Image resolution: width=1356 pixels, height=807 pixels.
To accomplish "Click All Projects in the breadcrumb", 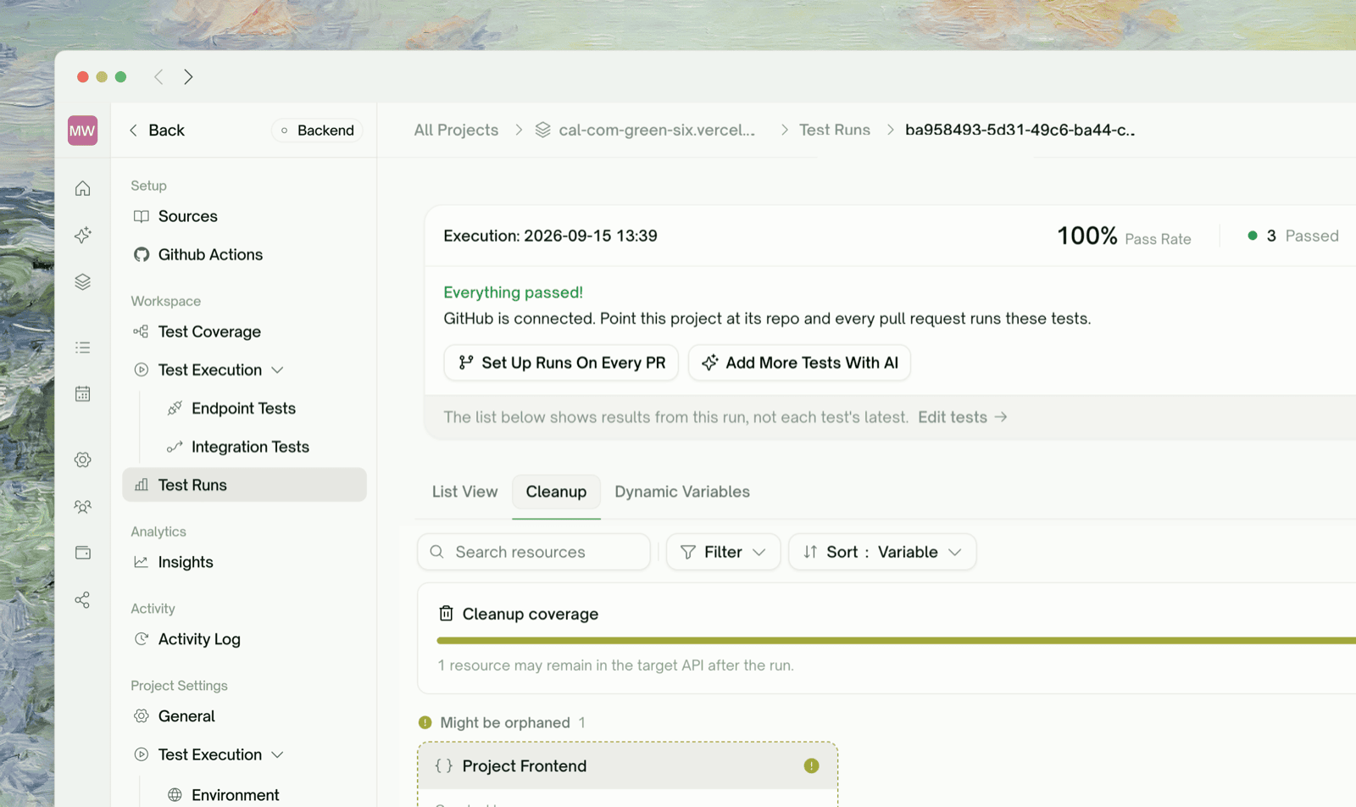I will coord(456,130).
